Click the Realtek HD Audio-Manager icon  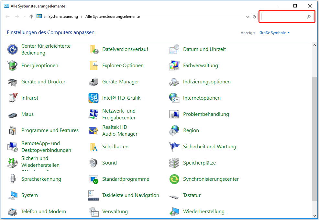point(93,130)
